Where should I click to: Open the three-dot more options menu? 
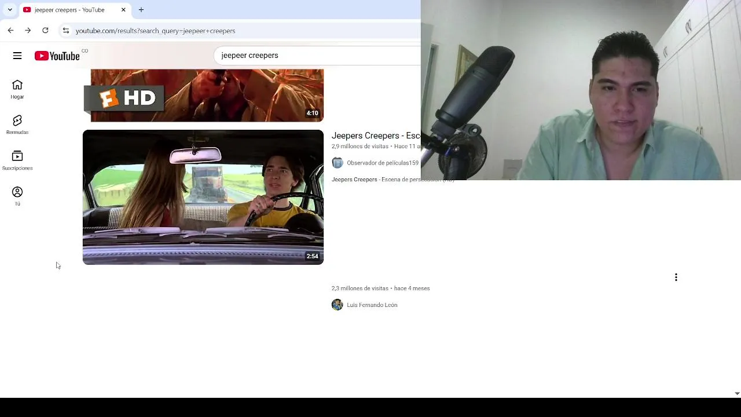676,277
